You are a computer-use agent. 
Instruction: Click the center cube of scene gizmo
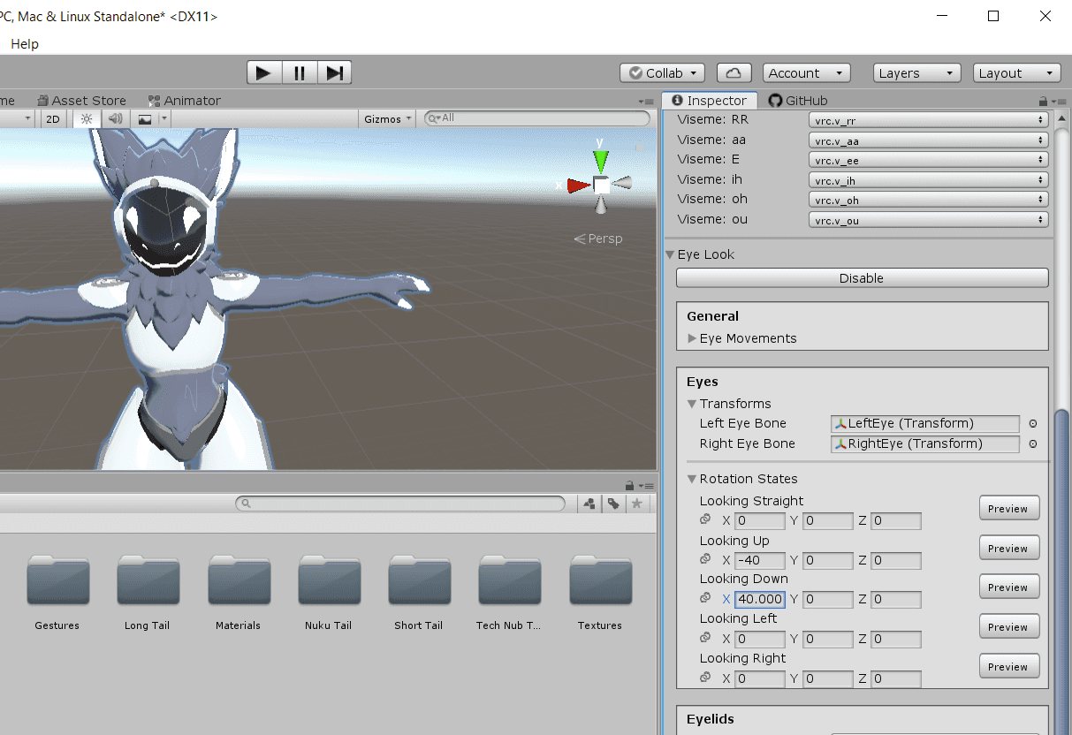(601, 186)
